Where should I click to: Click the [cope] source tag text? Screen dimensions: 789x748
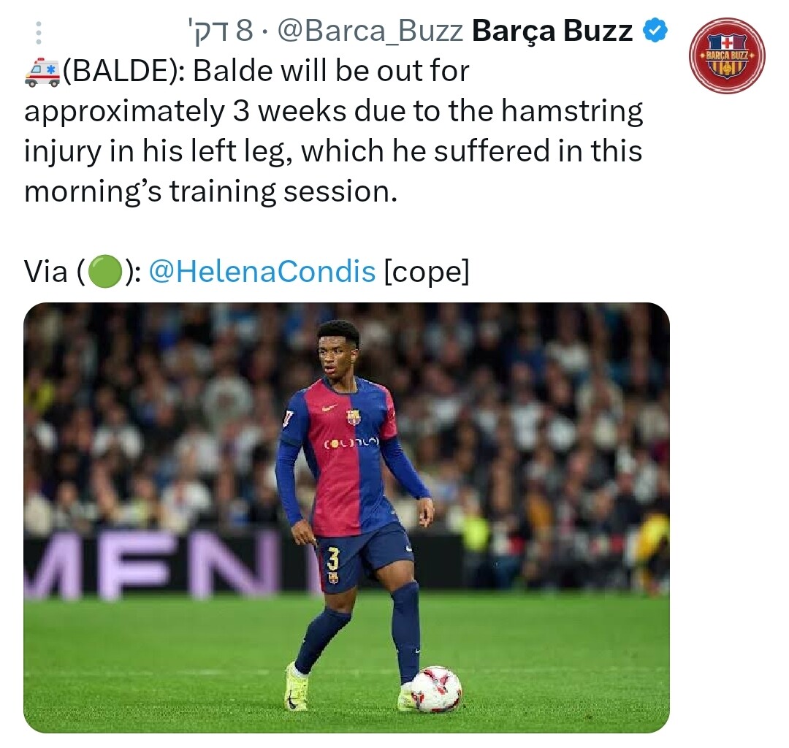427,272
